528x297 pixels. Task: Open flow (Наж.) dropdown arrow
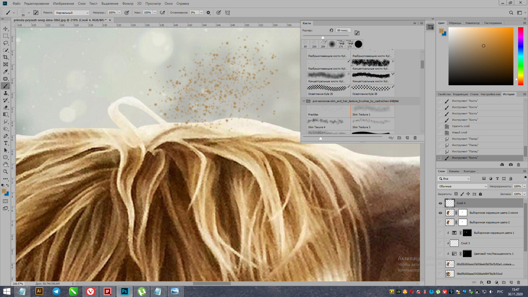coord(155,13)
